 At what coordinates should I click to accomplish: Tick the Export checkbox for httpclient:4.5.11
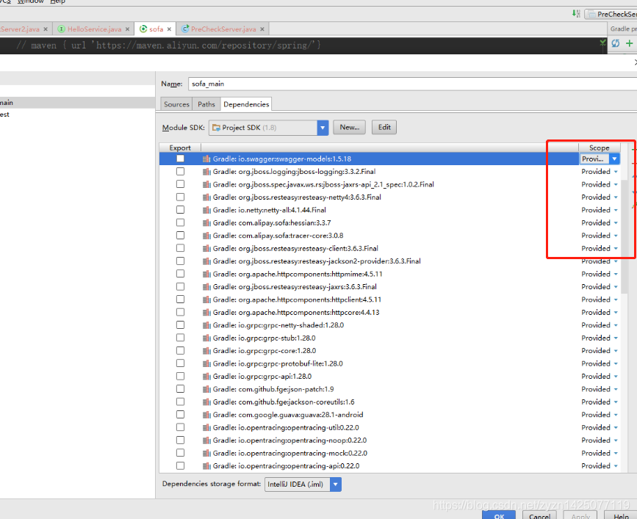pyautogui.click(x=180, y=300)
